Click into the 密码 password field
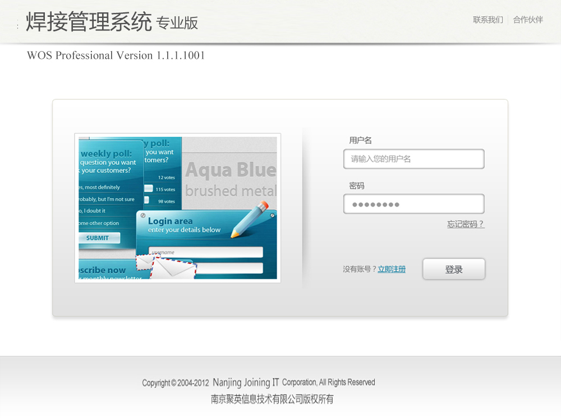The width and height of the screenshot is (561, 418). pyautogui.click(x=413, y=204)
